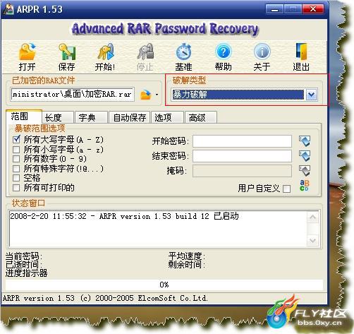Close the ARPR 1.53 window
The height and width of the screenshot is (334, 354).
313,9
